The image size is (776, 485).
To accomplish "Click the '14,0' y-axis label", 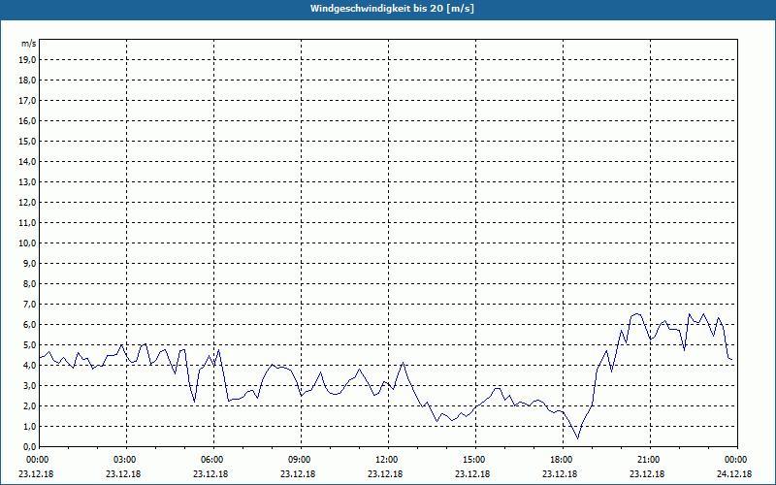I will click(27, 161).
